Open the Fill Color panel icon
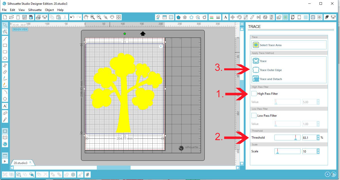The image size is (340, 180). coord(158,17)
